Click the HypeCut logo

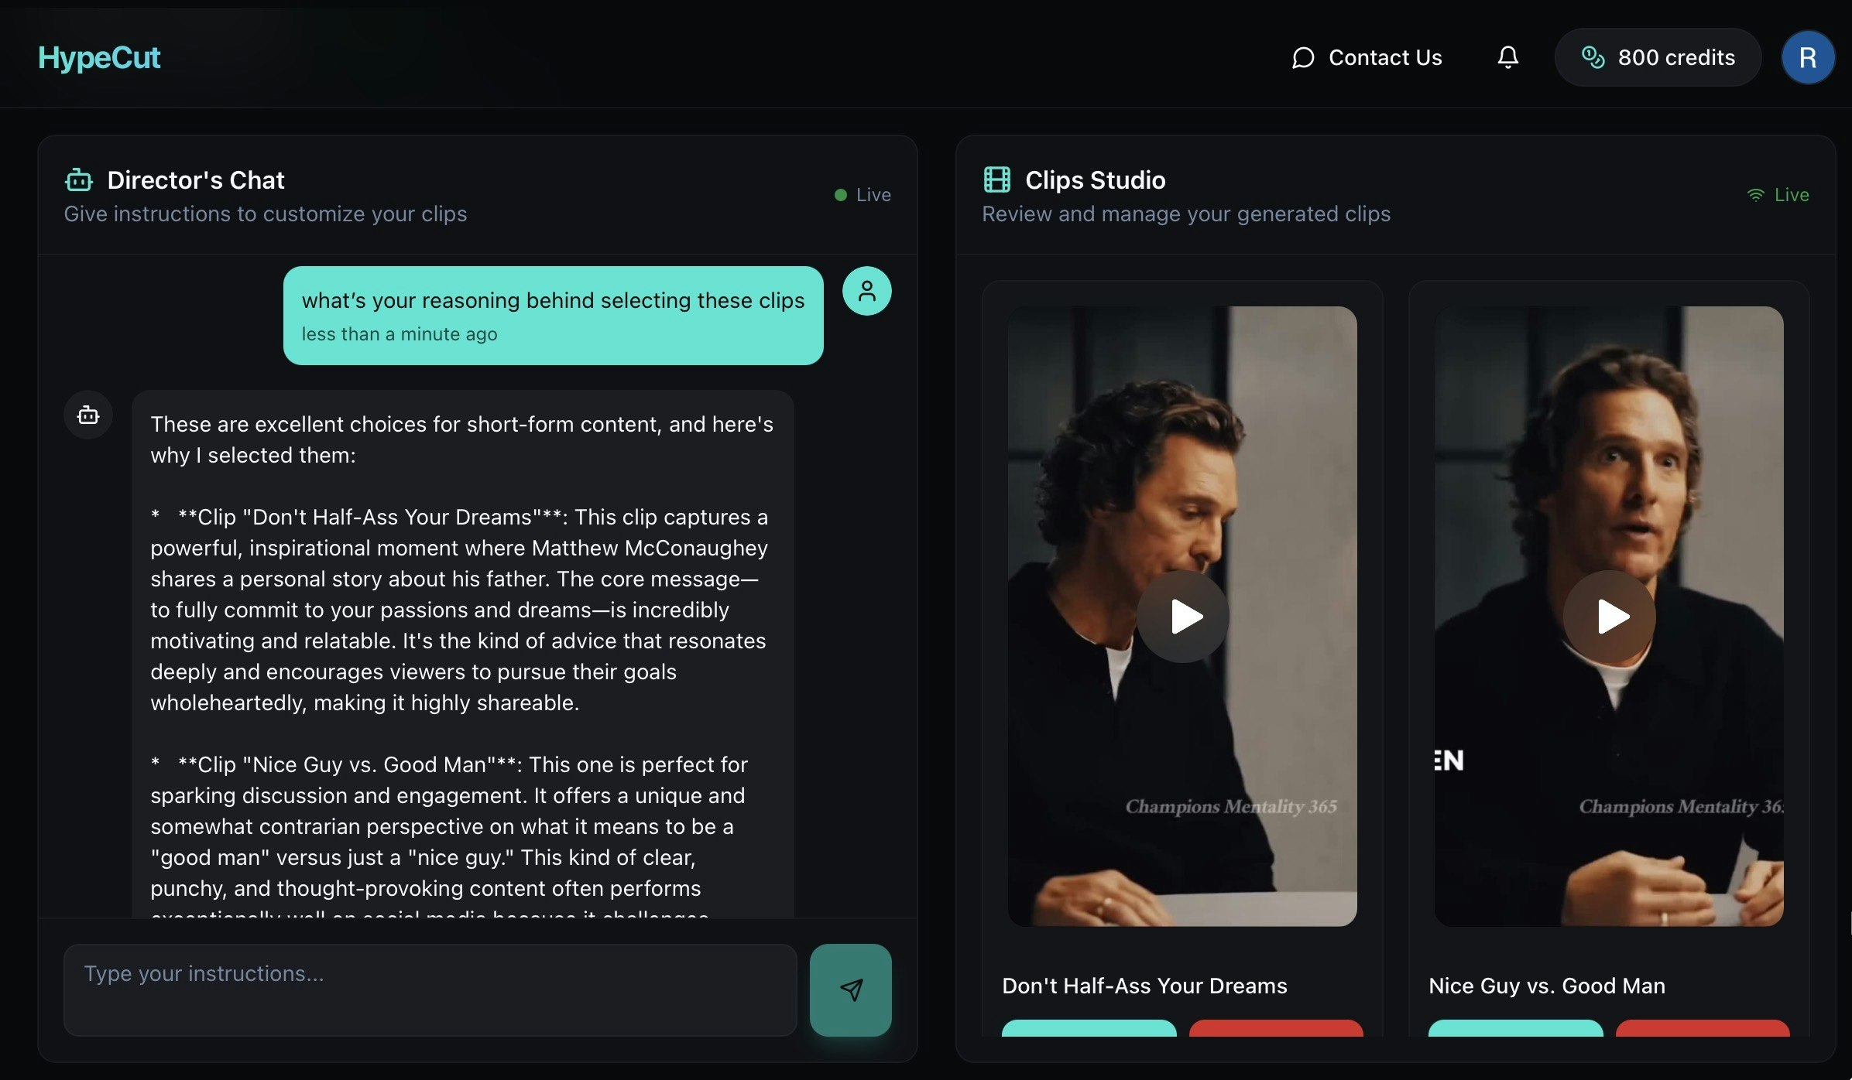100,57
